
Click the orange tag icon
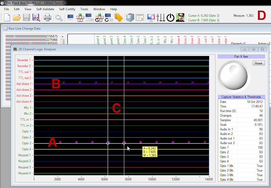118,17
